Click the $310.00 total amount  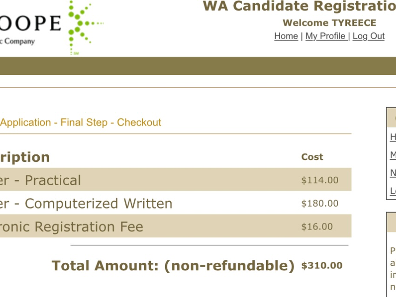tap(322, 265)
